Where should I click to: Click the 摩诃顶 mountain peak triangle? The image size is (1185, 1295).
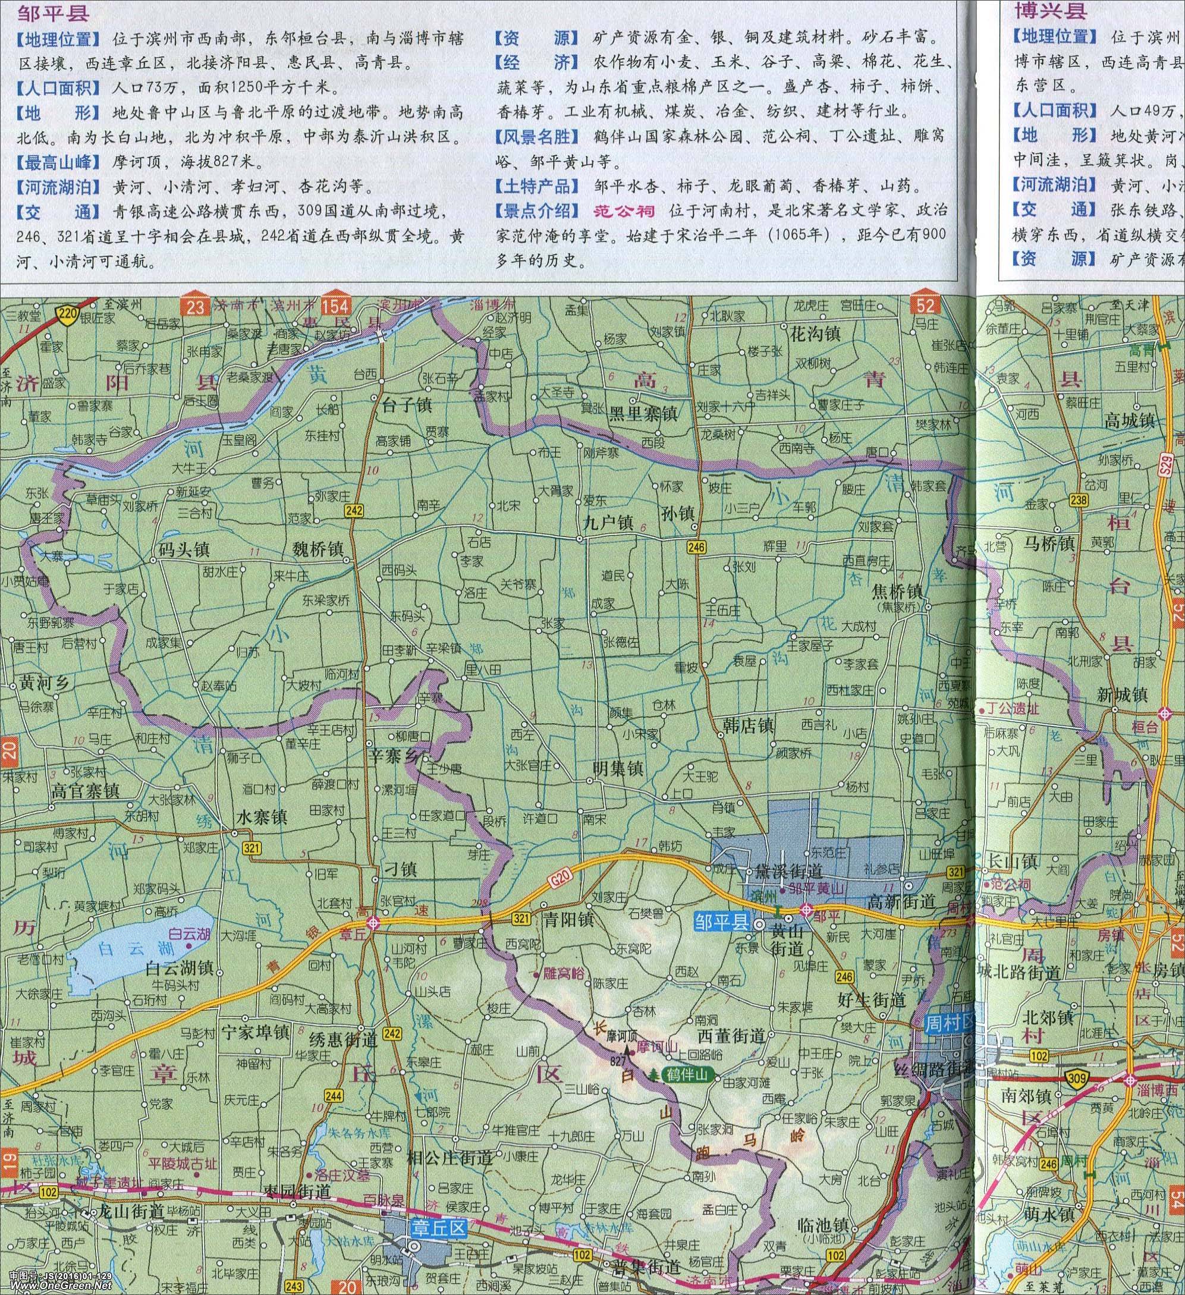pos(627,1048)
